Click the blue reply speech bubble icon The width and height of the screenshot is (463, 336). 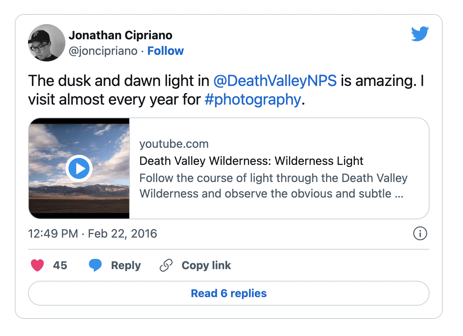point(95,266)
